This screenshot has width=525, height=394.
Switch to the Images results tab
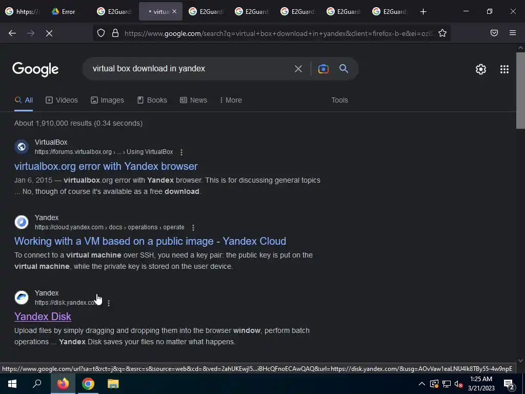107,100
